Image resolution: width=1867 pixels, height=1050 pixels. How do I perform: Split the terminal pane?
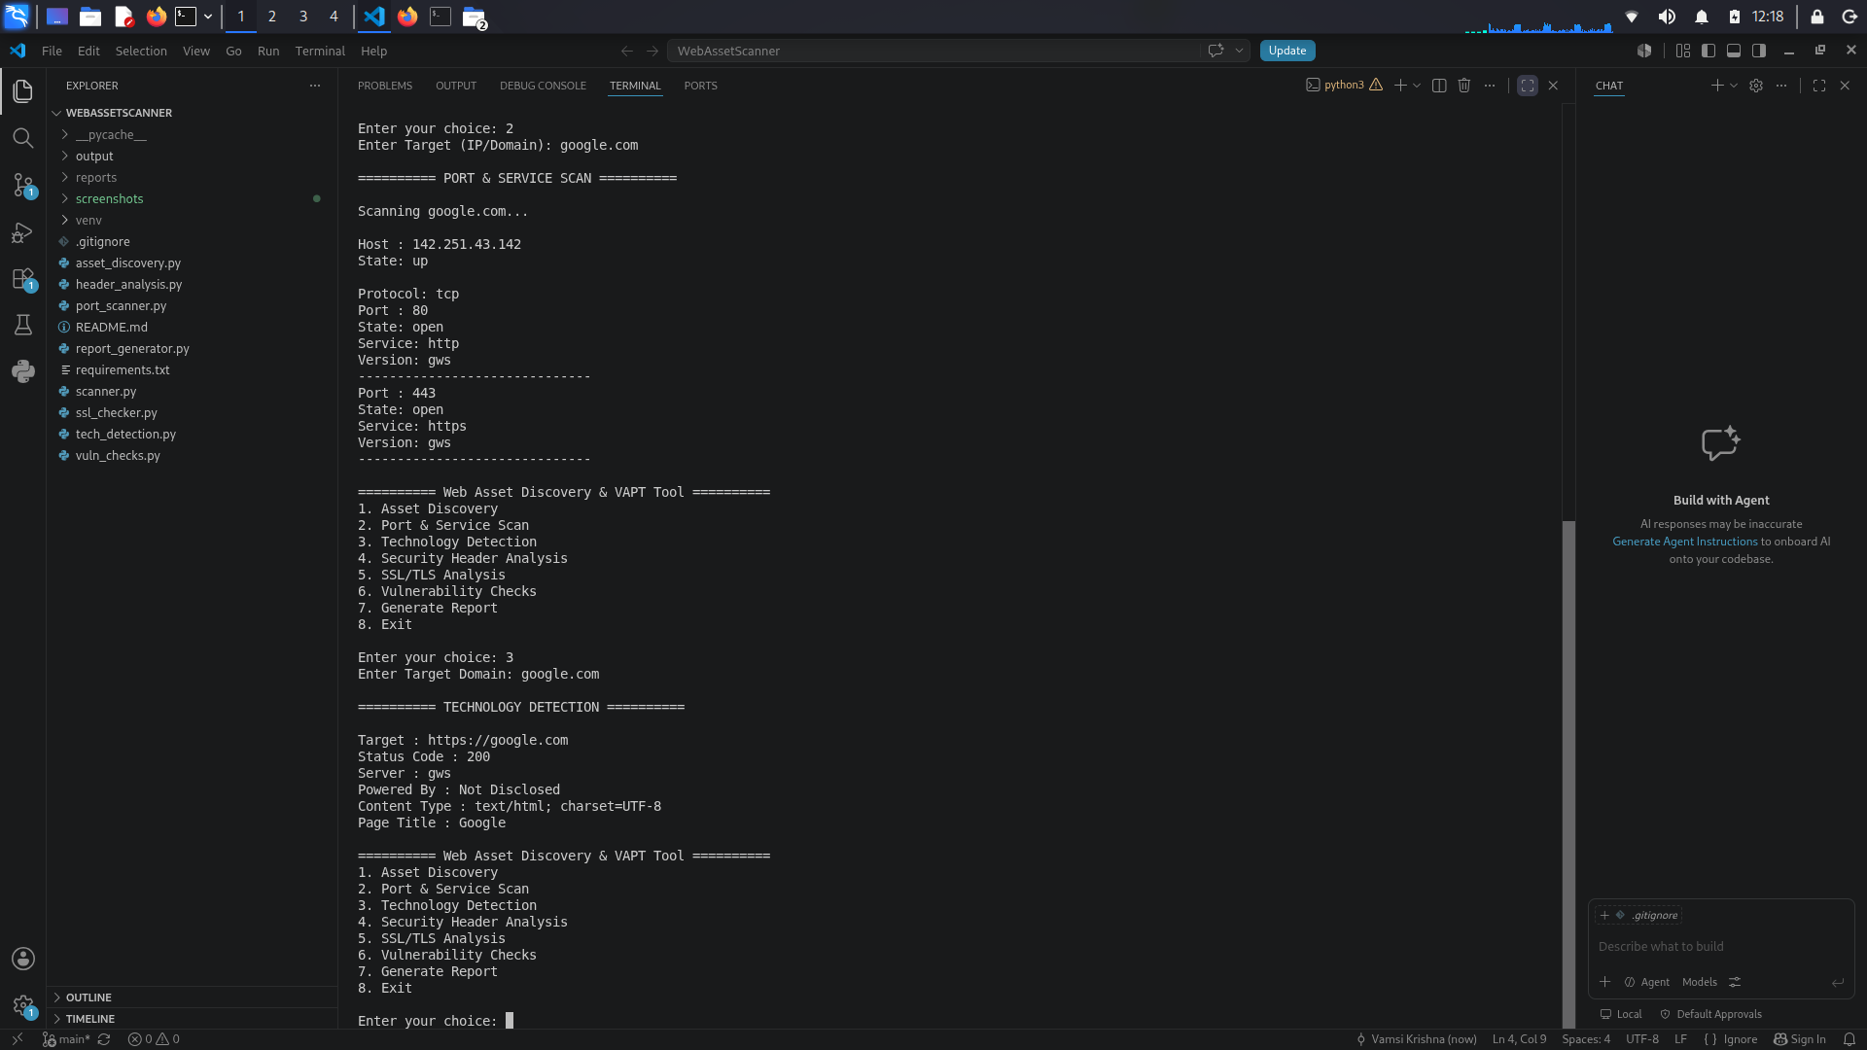pyautogui.click(x=1439, y=86)
